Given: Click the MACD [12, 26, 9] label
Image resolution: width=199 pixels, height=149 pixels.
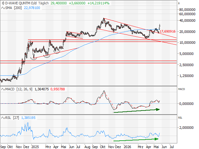Looking at the screenshot, I should [x=19, y=89].
